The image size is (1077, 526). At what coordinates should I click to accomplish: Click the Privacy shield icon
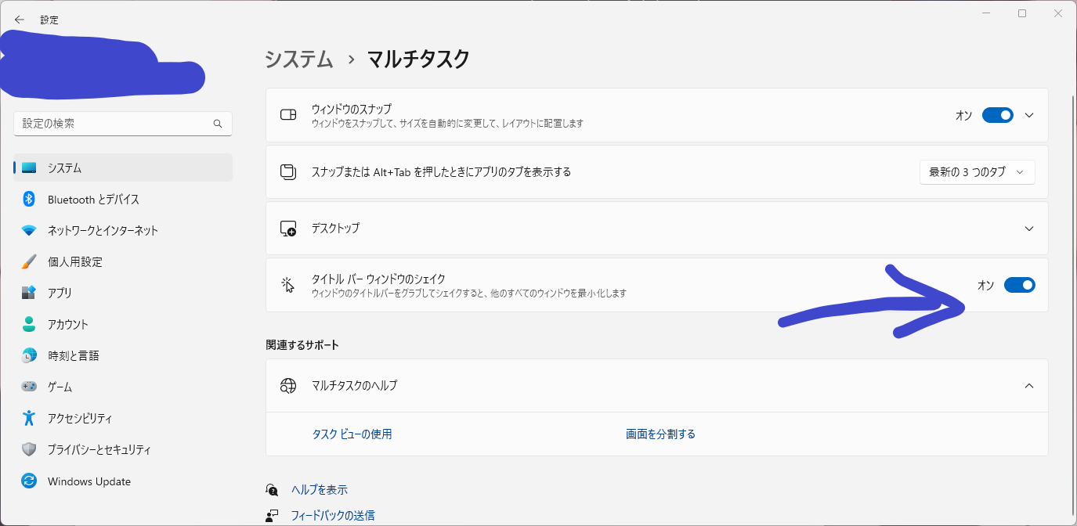click(x=29, y=450)
